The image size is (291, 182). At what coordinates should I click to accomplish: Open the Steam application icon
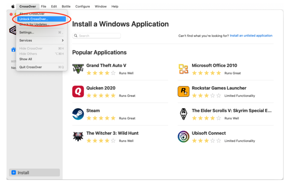pos(78,114)
